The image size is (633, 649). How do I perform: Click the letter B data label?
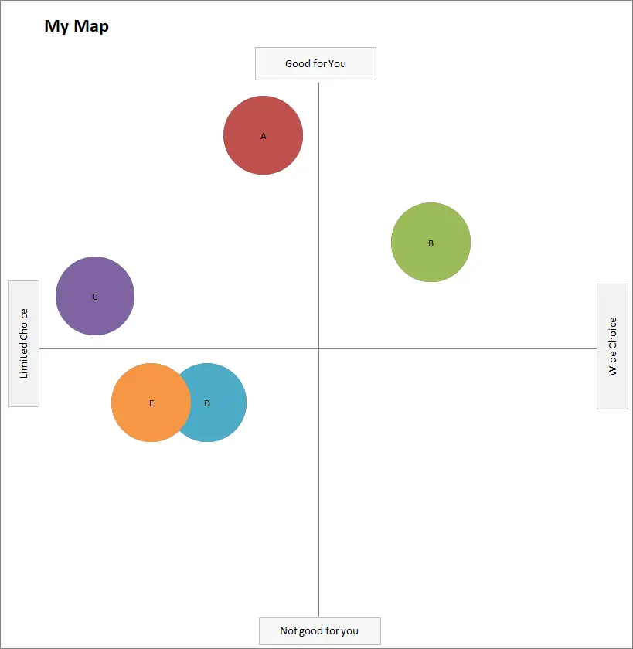431,243
